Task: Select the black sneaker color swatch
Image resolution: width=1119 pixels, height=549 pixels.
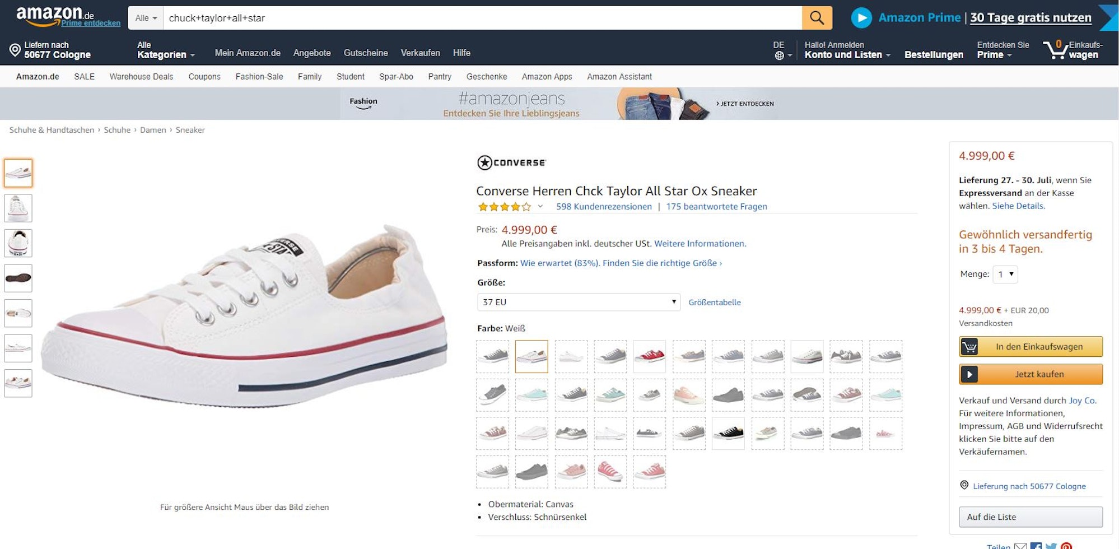Action: pos(728,433)
